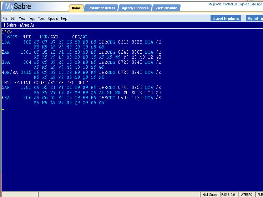Click 'LHR/Z¥1' in the header line
Image resolution: width=263 pixels, height=197 pixels.
point(49,37)
